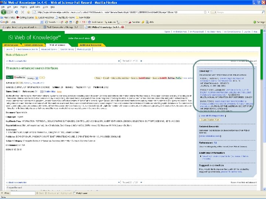
Task: Open Gmail icon in Google toolbar
Action: tap(83, 22)
